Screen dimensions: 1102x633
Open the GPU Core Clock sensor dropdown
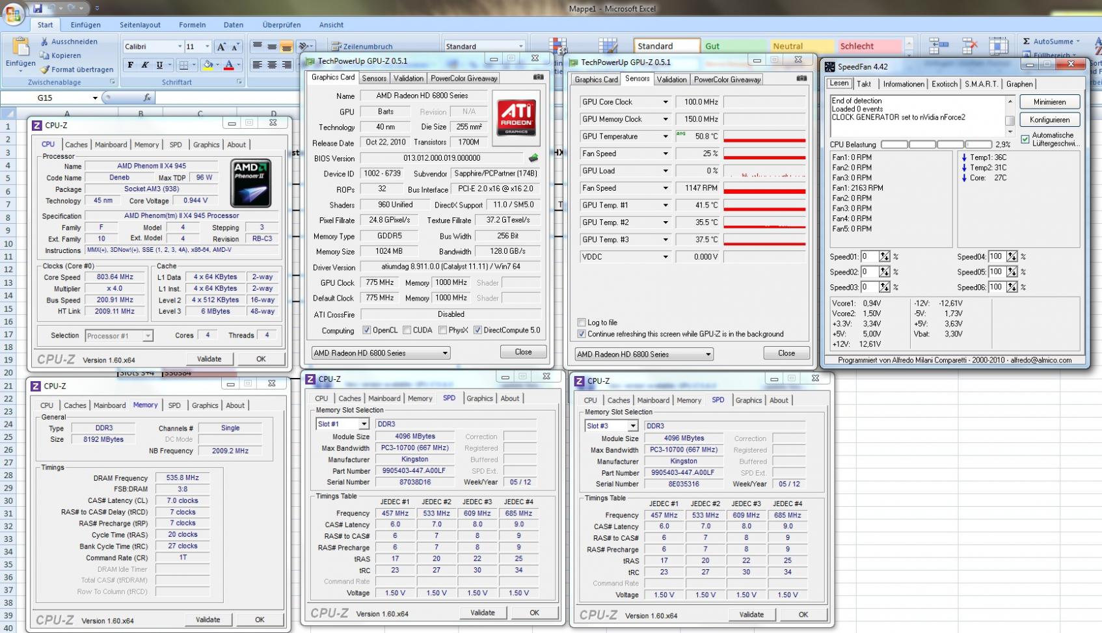pyautogui.click(x=665, y=102)
